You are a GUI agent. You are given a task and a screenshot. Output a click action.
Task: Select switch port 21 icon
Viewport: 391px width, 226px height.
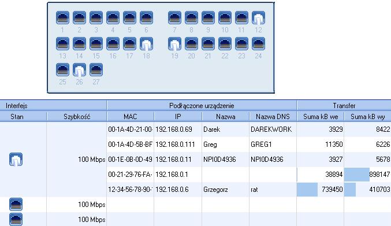(208, 44)
